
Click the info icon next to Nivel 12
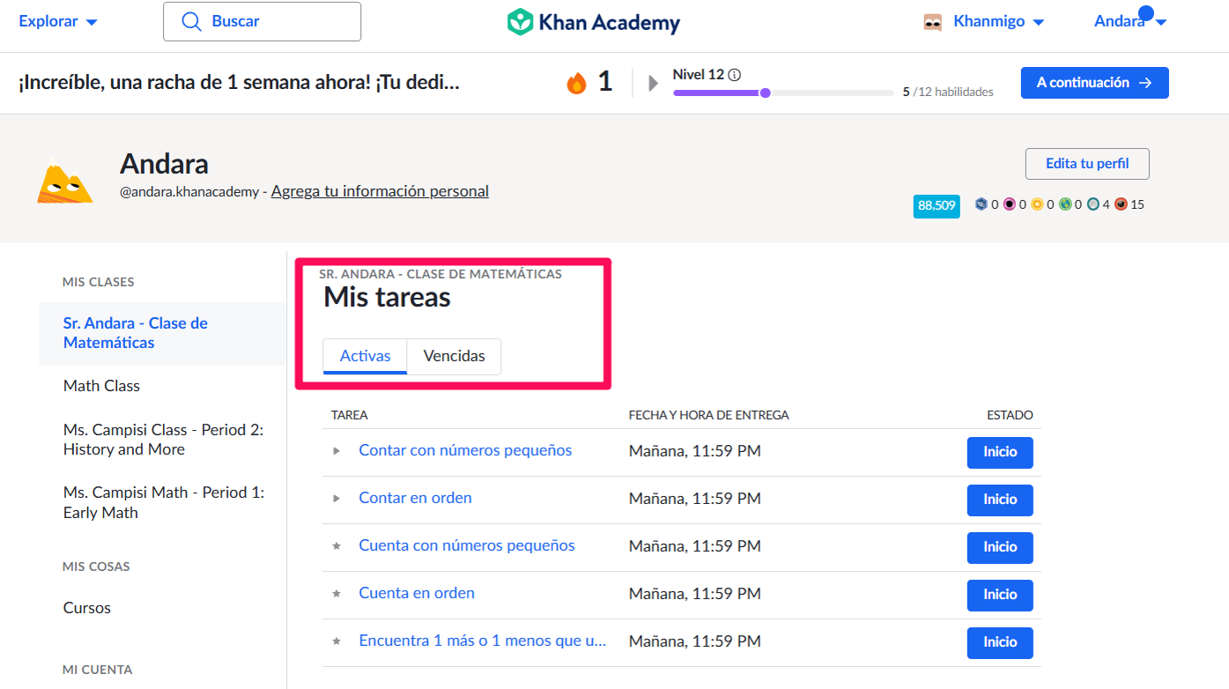[735, 75]
